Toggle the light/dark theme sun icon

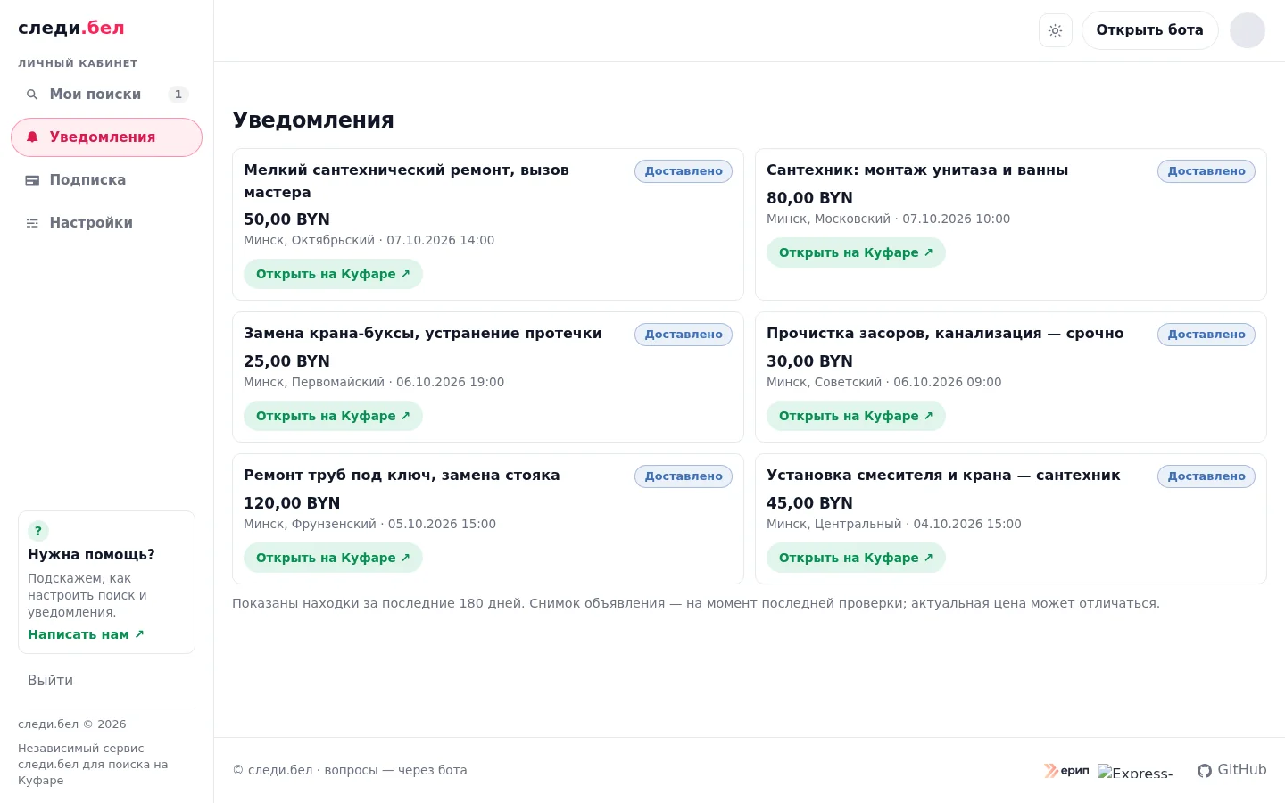click(x=1056, y=30)
